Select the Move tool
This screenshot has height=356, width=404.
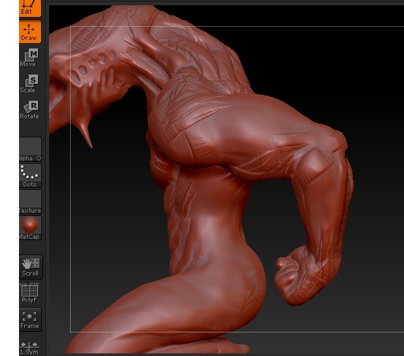pos(30,58)
